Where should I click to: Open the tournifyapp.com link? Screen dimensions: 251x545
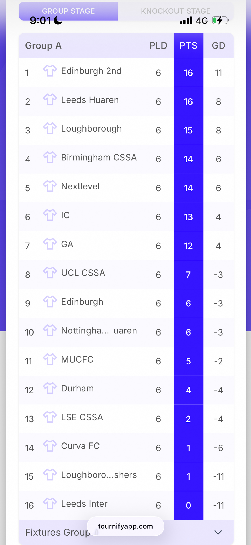point(125,526)
